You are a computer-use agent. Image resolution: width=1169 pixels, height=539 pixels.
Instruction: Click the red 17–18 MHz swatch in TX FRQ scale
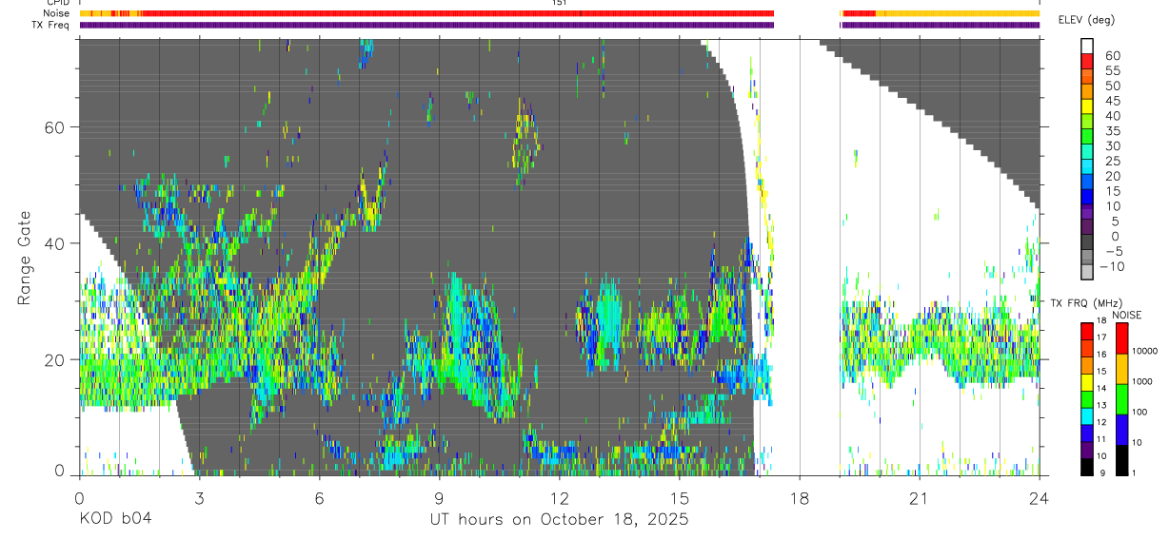(1087, 331)
